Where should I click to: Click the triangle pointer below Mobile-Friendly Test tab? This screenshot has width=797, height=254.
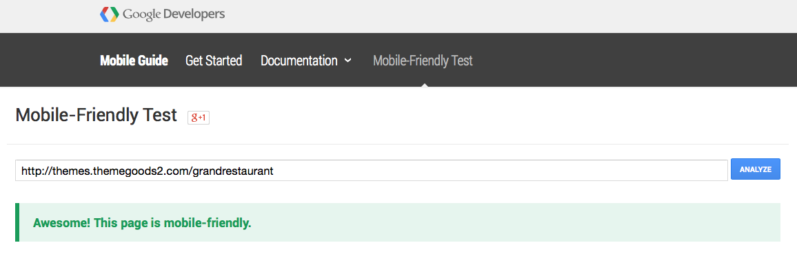pyautogui.click(x=425, y=85)
